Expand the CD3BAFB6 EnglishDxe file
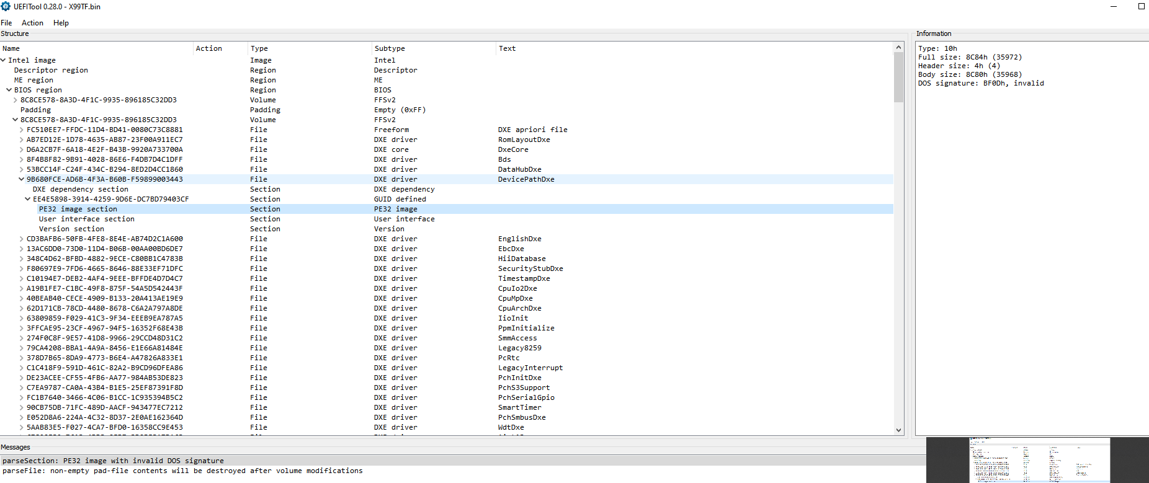Image resolution: width=1149 pixels, height=483 pixels. 22,239
